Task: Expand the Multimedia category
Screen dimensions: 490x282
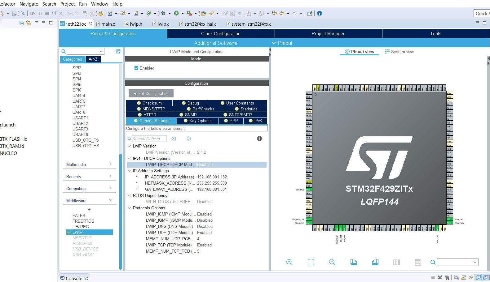Action: click(89, 164)
